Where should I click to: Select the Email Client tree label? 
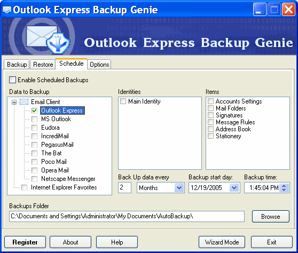point(45,102)
